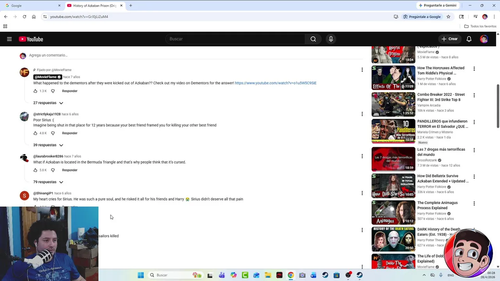Click Preguntarle a Gemini button
The height and width of the screenshot is (281, 500).
(x=437, y=5)
